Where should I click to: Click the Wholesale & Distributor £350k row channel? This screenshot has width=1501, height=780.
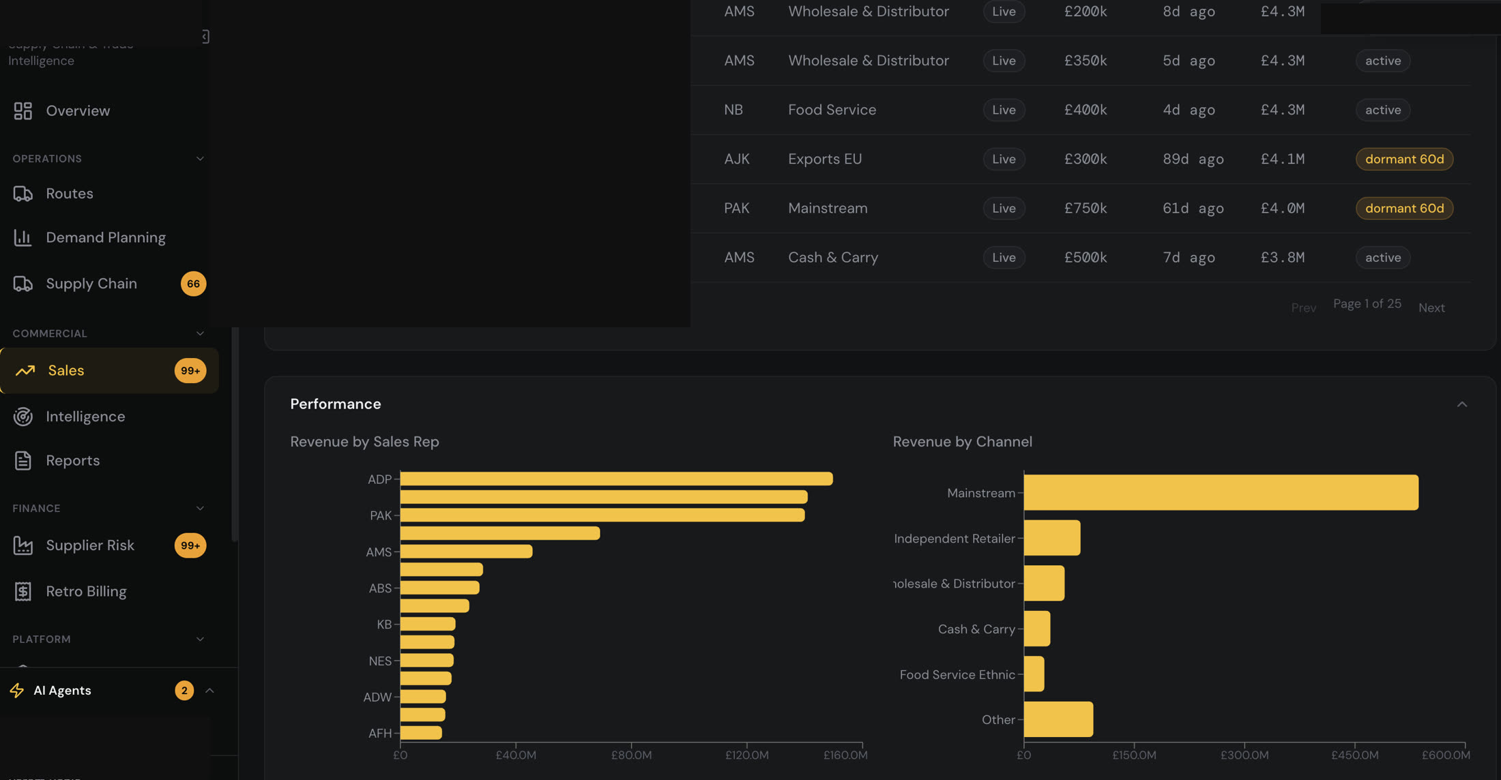(x=869, y=61)
